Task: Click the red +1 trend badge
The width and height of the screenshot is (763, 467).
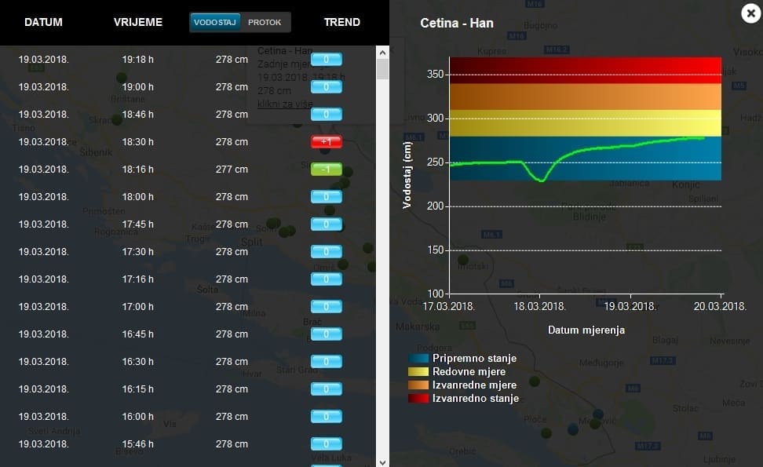Action: (327, 142)
